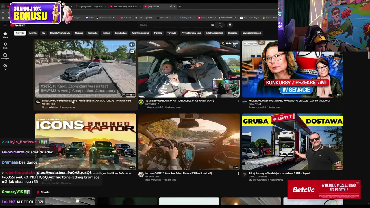Viewport: 370px width, 208px height.
Task: Open the Ty profile sidebar item
Action: coord(5,67)
